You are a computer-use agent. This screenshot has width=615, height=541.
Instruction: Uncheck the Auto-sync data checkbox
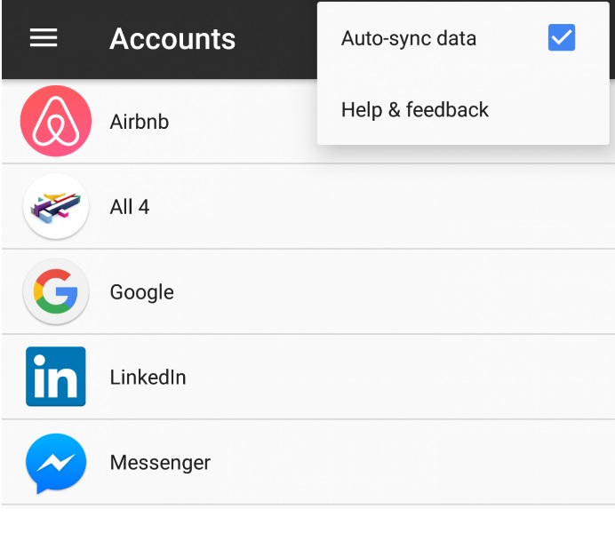coord(562,37)
